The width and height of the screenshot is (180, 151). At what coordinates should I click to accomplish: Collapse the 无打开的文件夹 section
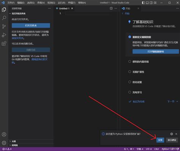31,14
